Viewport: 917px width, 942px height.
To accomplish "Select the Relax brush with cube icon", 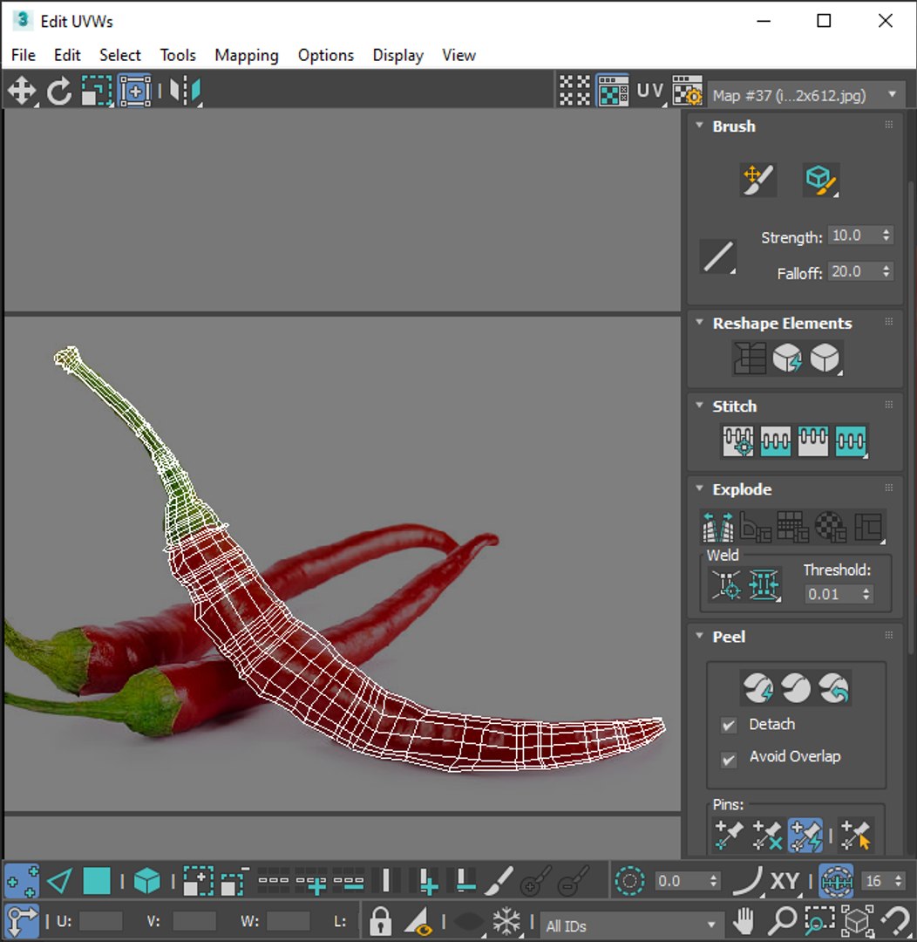I will pos(821,180).
